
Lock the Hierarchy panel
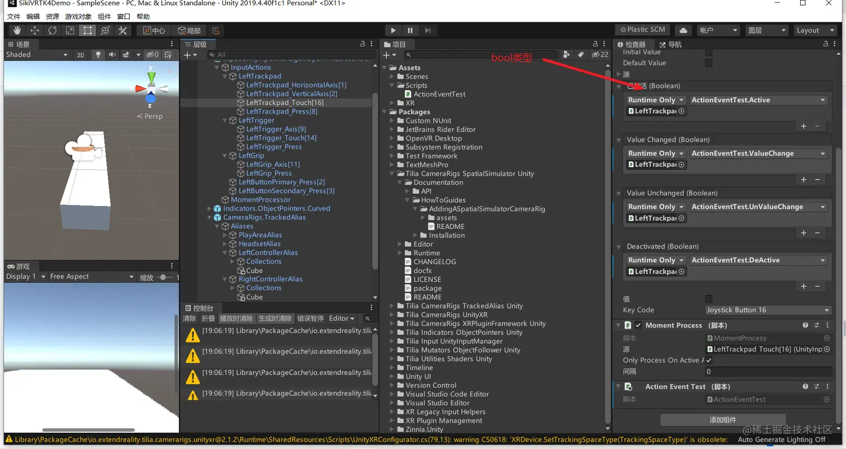(363, 44)
